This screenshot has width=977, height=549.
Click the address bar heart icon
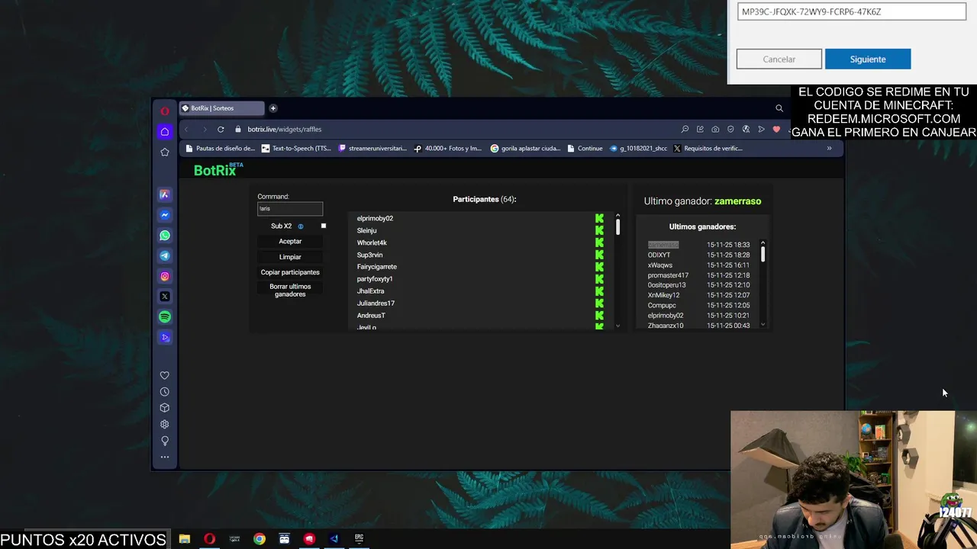(776, 130)
